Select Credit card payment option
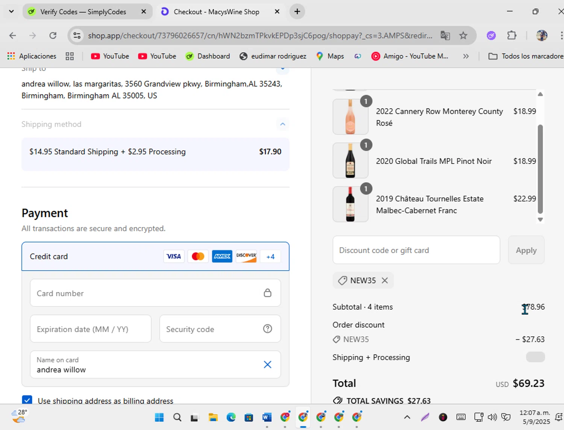The width and height of the screenshot is (564, 430). (155, 256)
